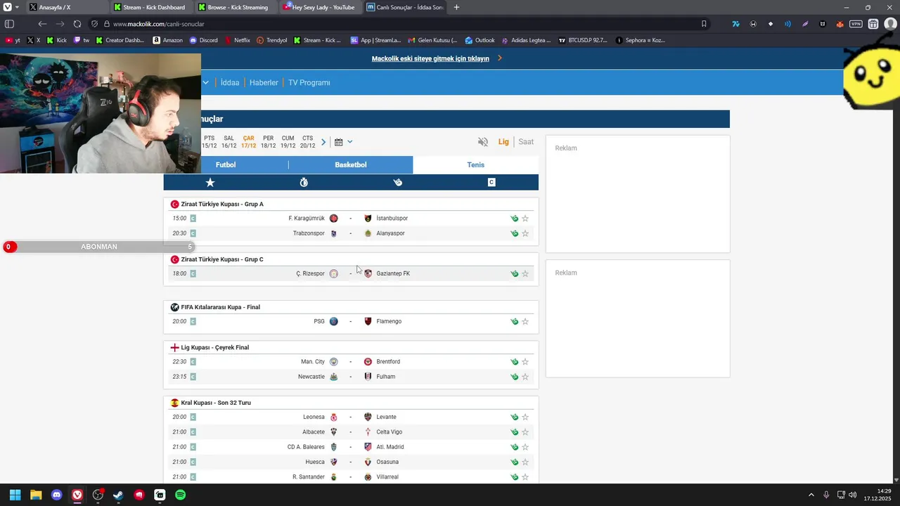Favorite the Leonesa - Levante match

point(525,417)
